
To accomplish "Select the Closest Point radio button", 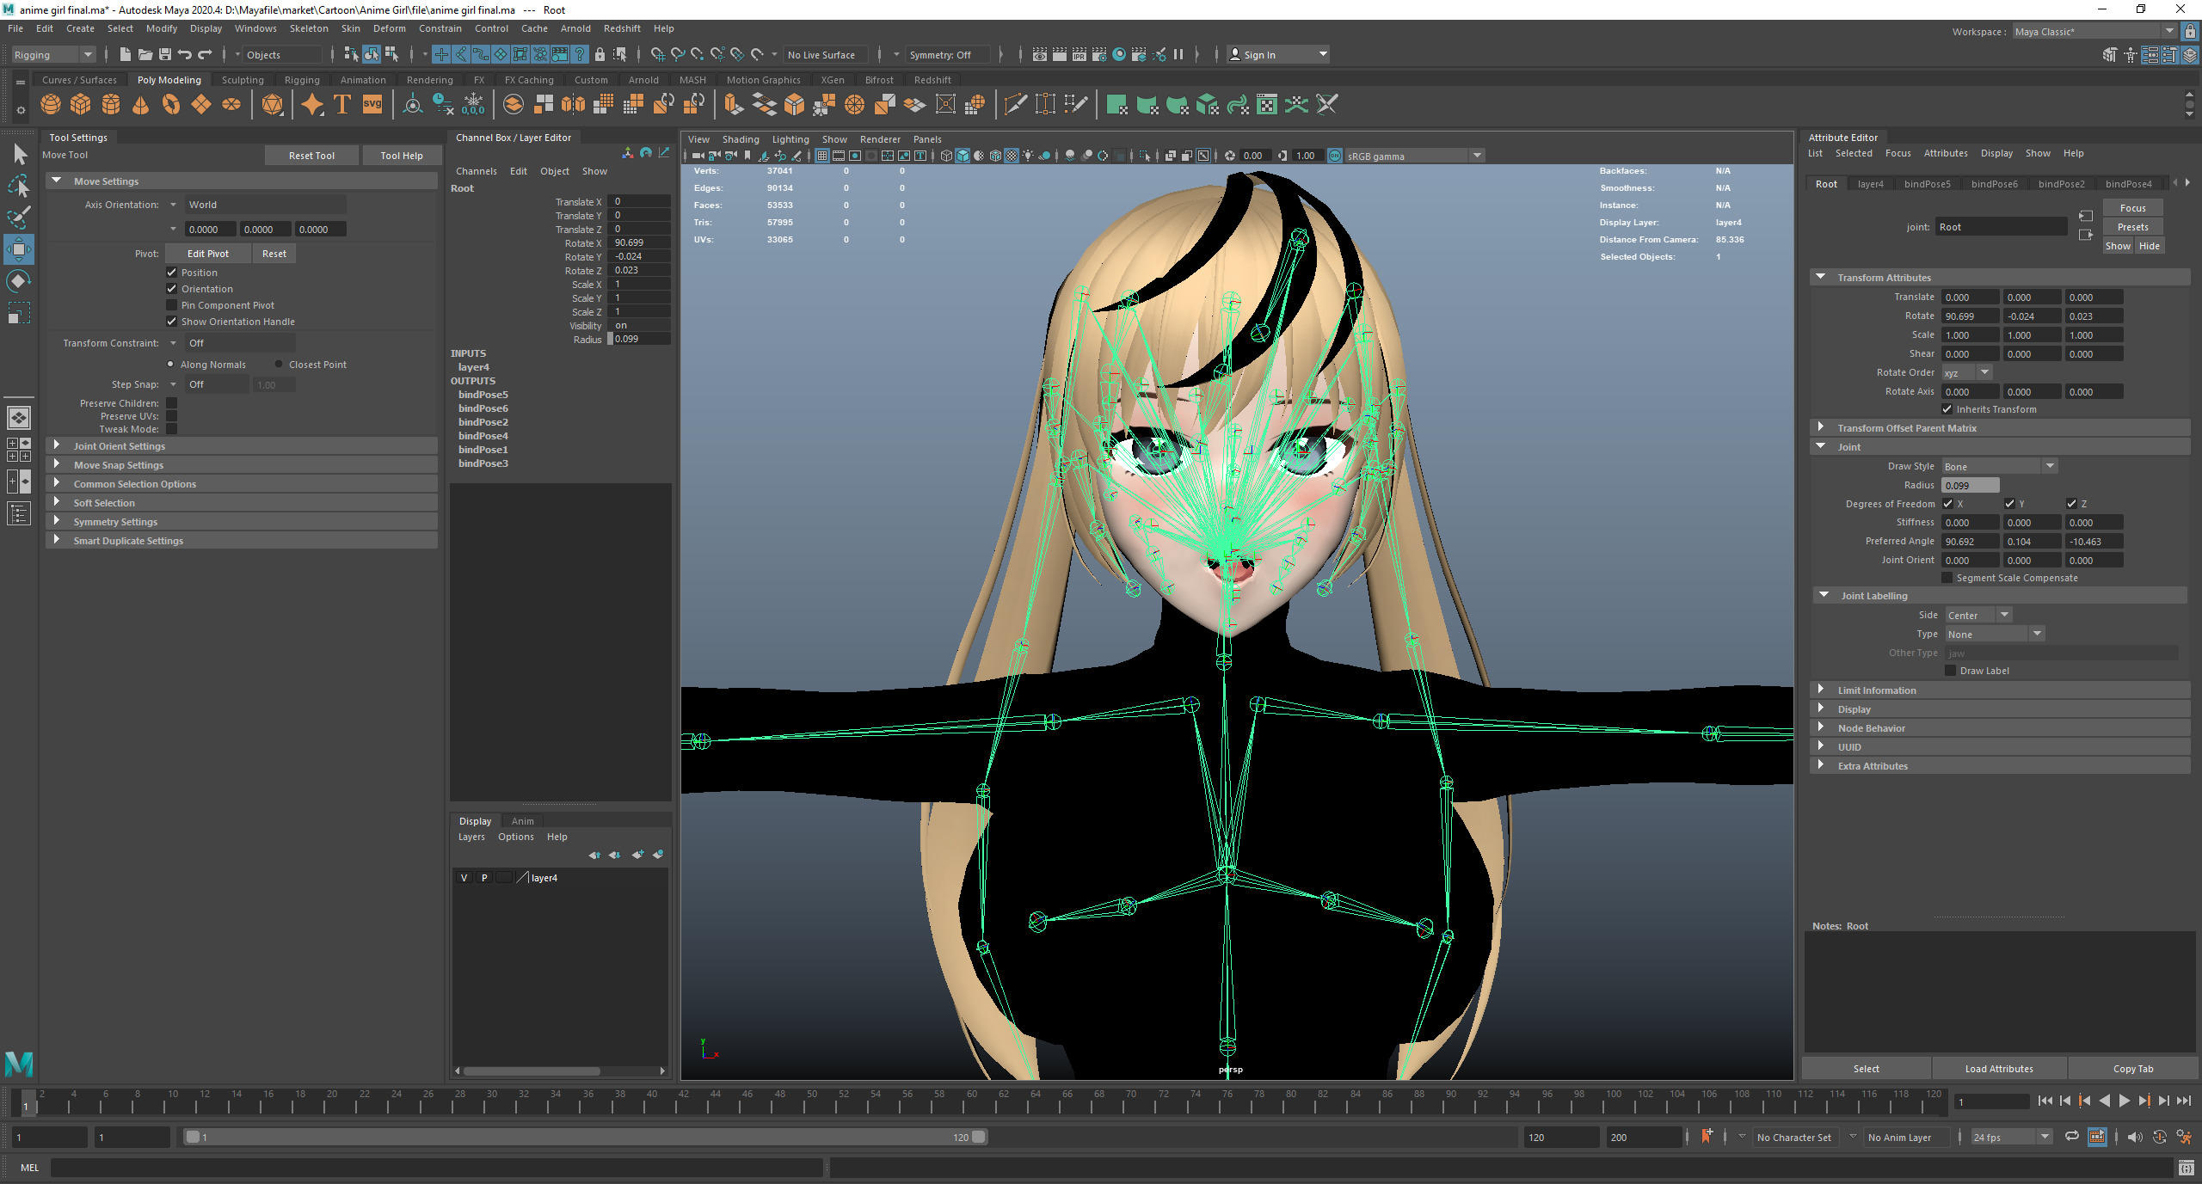I will coord(279,365).
